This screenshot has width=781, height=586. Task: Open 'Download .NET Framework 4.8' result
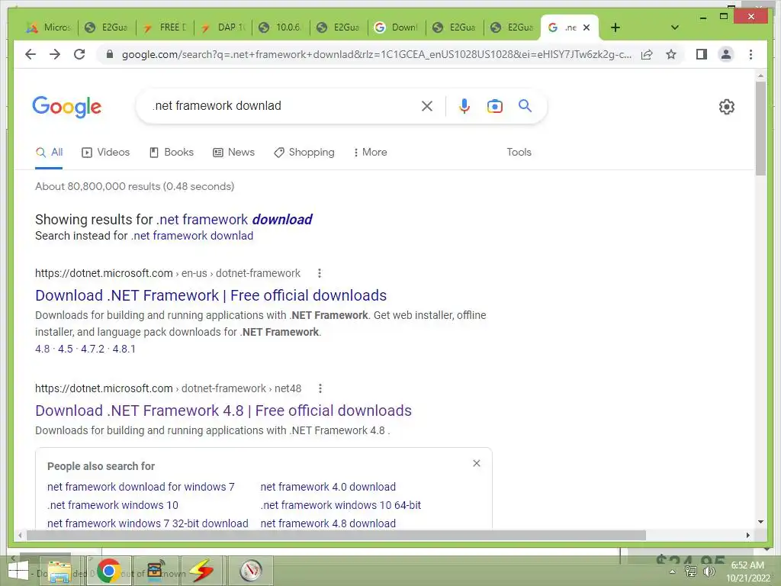tap(223, 411)
